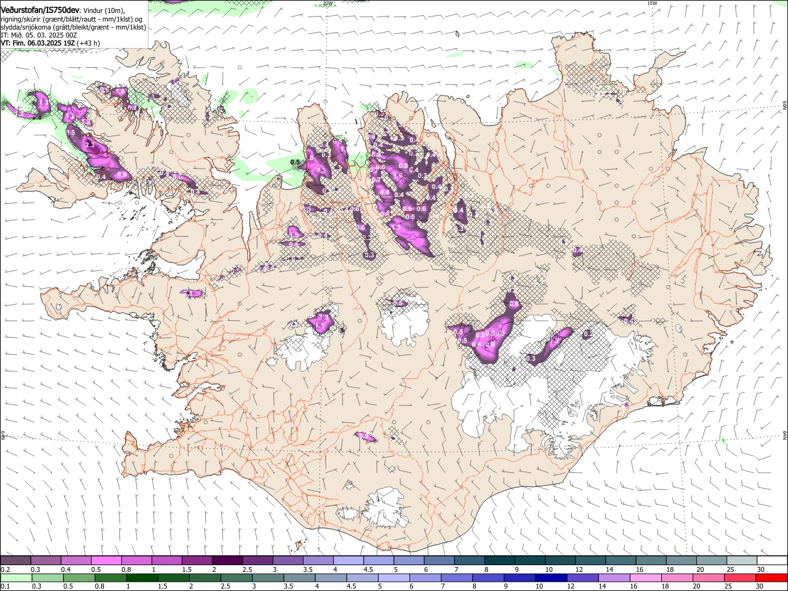
Task: Click the 15W longitude label at top
Action: click(x=652, y=3)
